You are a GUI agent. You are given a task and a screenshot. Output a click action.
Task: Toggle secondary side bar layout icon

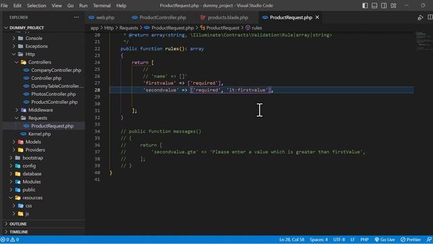384,5
